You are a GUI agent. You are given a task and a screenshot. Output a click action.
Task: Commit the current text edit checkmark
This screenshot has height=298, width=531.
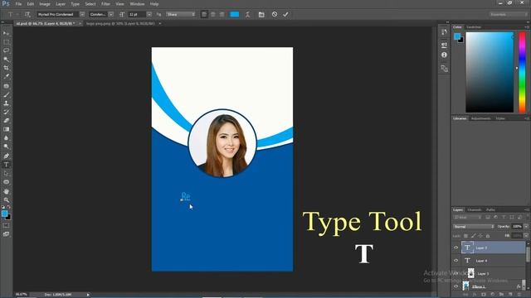coord(285,14)
